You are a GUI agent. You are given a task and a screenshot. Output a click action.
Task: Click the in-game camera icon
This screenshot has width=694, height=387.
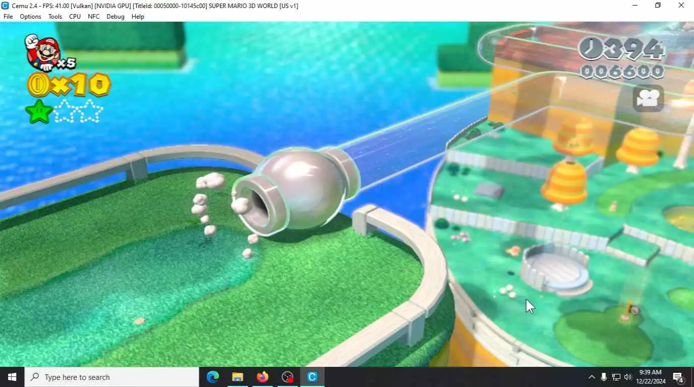point(648,98)
